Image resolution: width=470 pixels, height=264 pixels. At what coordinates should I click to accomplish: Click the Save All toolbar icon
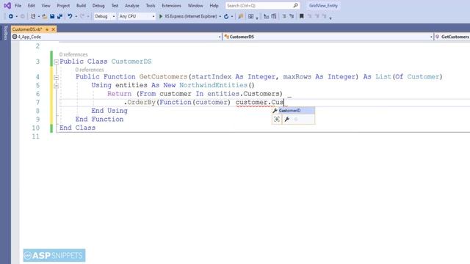(59, 16)
